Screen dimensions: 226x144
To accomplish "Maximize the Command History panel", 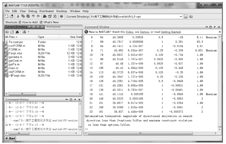I will 71,99.
